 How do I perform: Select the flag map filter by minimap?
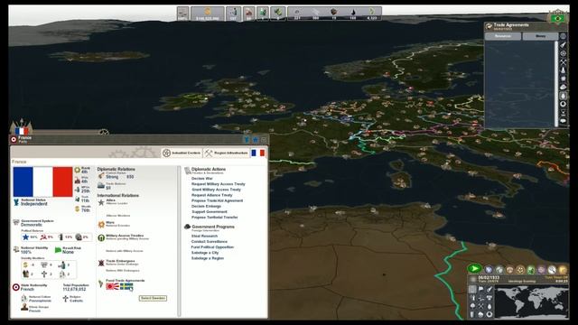480,289
